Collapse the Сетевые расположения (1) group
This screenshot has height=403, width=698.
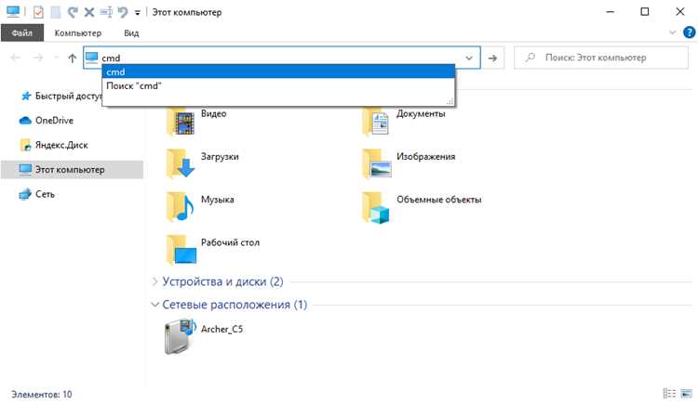(154, 305)
